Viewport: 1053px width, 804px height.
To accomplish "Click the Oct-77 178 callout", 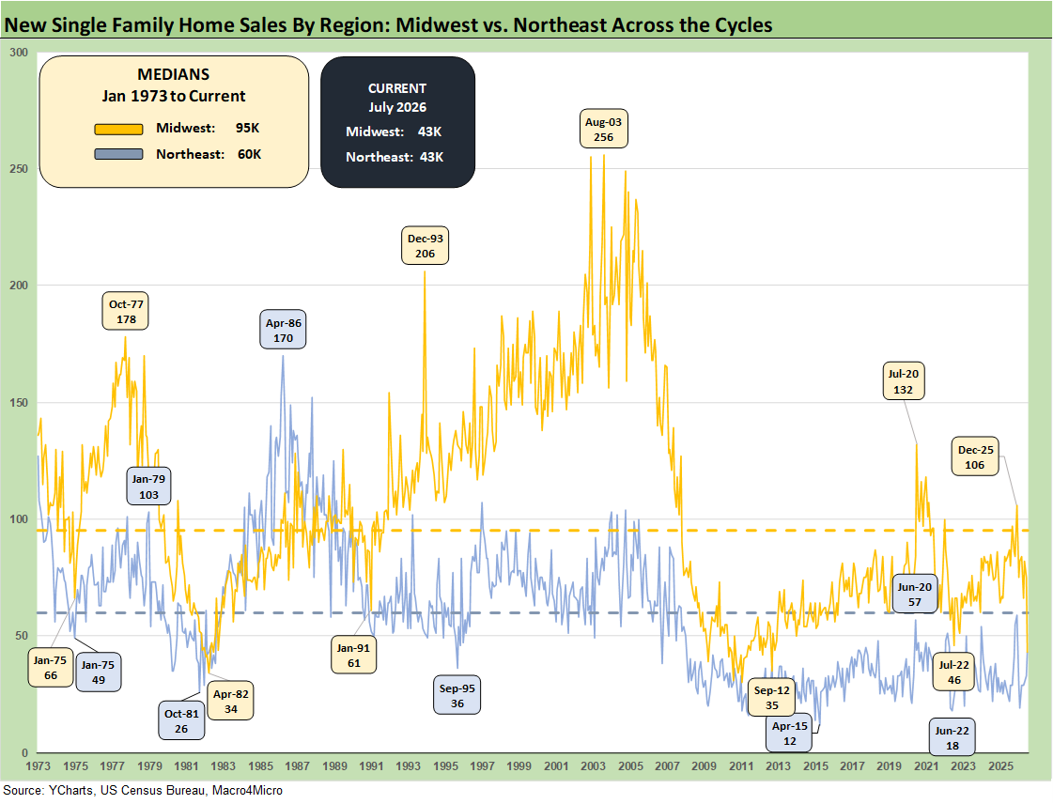I will click(126, 311).
